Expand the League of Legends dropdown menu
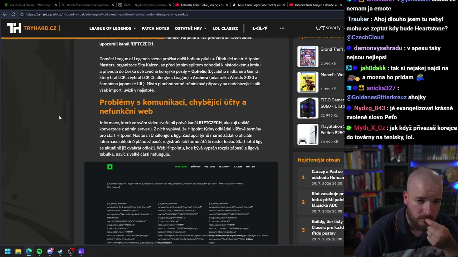Screen dimensions: 458x257 pyautogui.click(x=112, y=28)
